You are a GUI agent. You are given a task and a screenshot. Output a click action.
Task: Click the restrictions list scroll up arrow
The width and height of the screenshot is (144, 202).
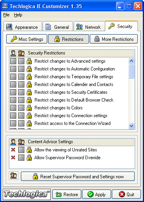(131, 61)
